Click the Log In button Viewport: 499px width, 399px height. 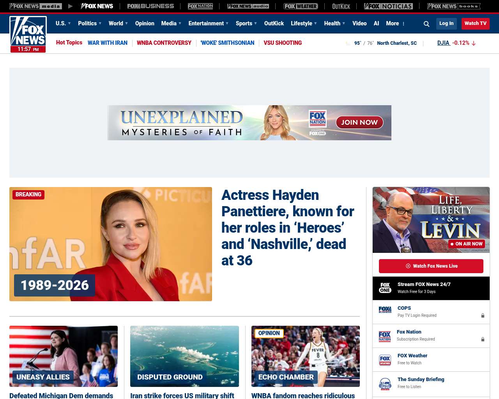(x=446, y=23)
